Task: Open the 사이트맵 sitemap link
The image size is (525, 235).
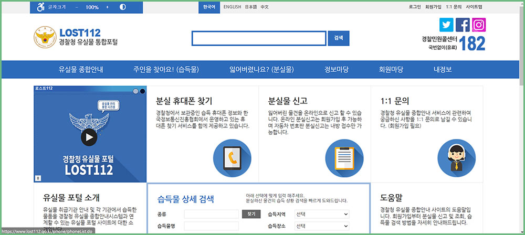Action: point(474,7)
